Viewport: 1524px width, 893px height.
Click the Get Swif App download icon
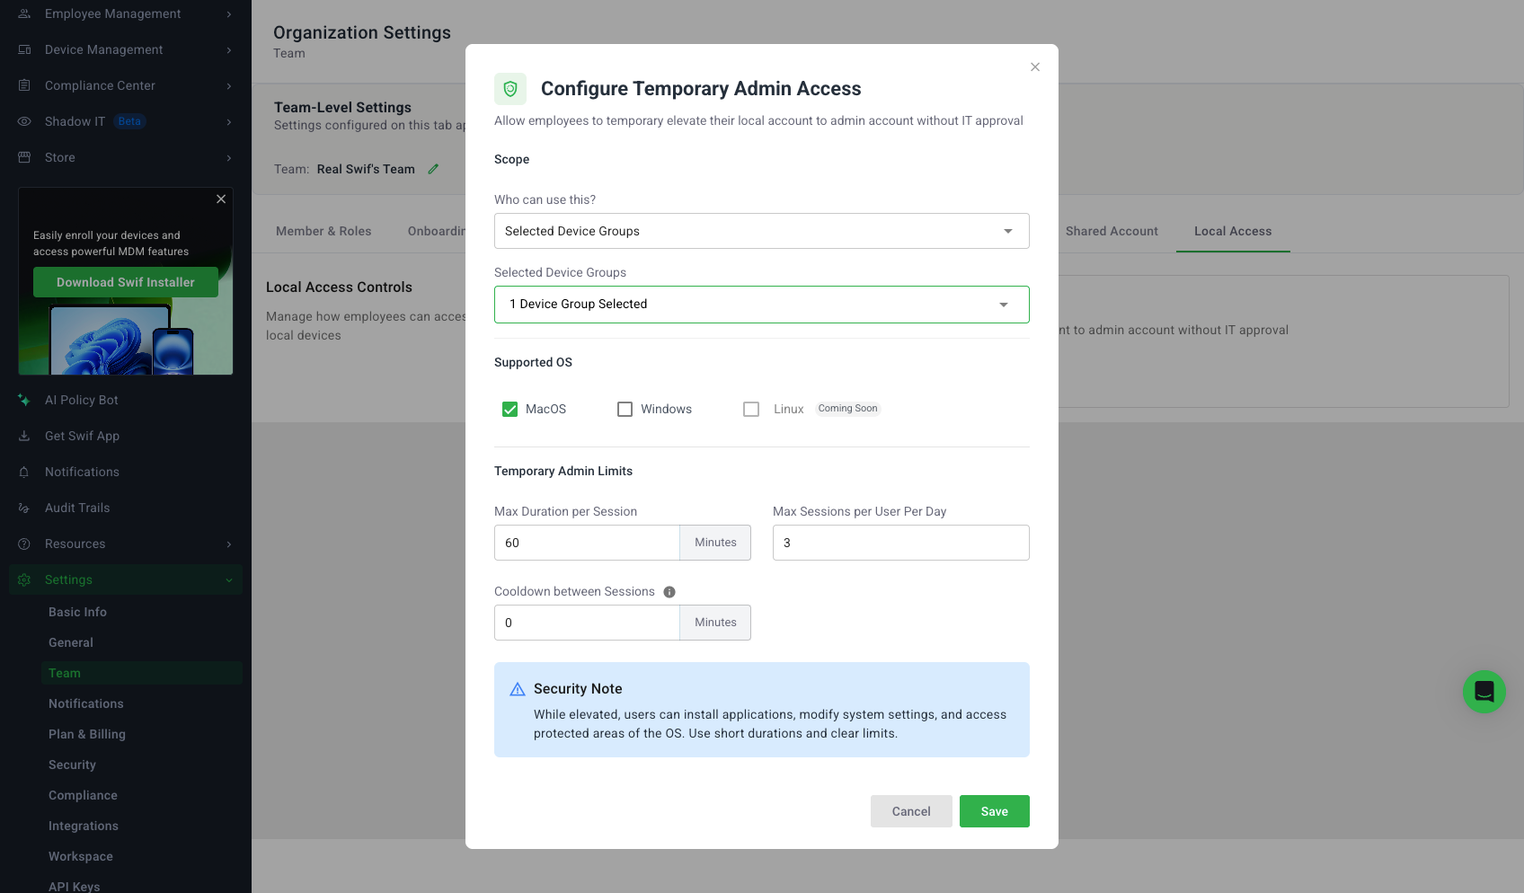pyautogui.click(x=24, y=436)
